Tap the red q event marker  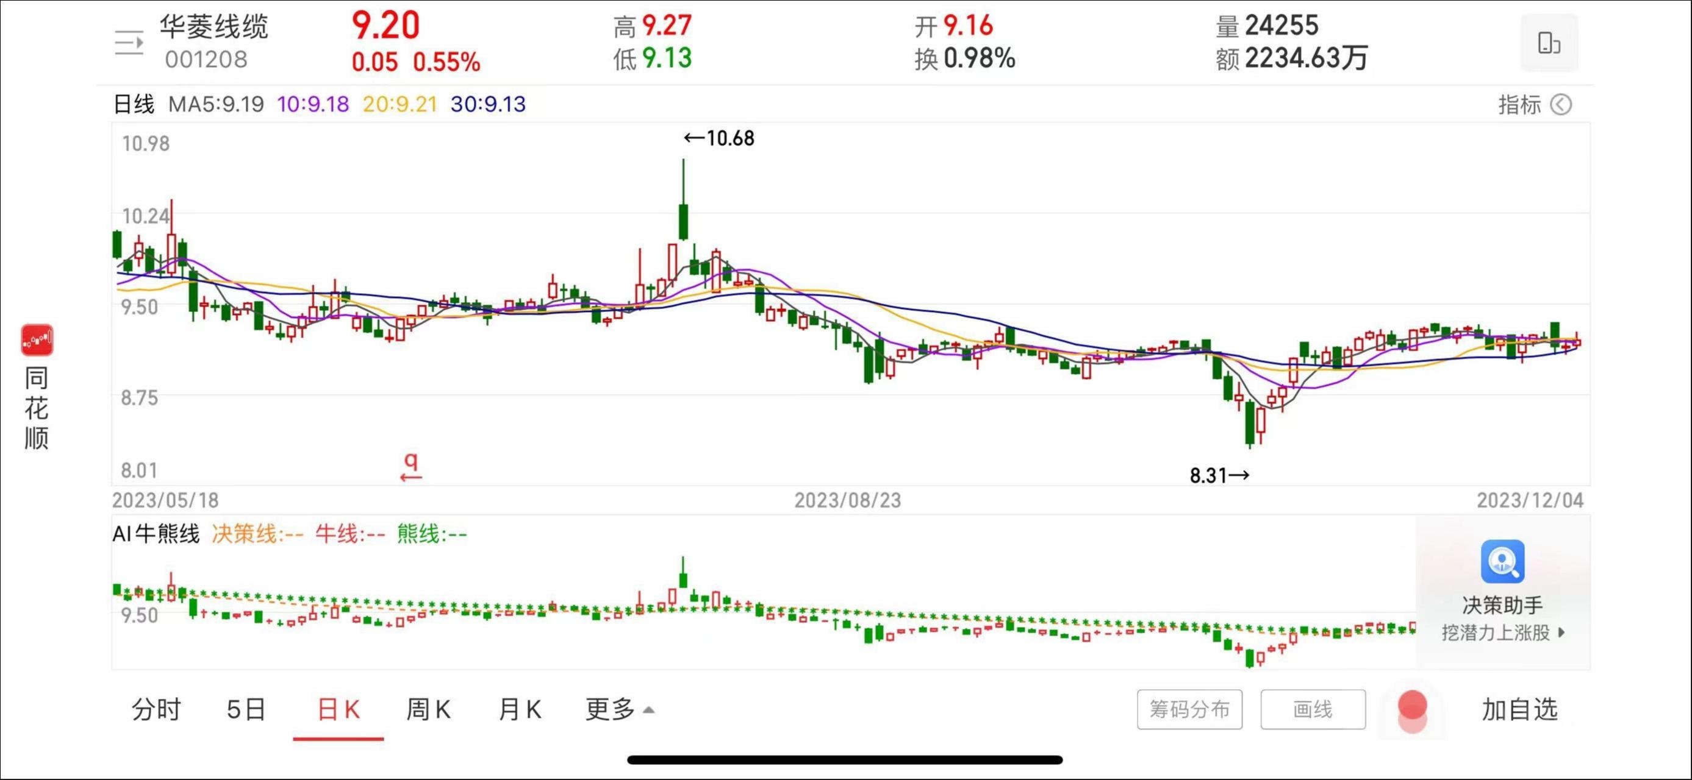(x=410, y=466)
